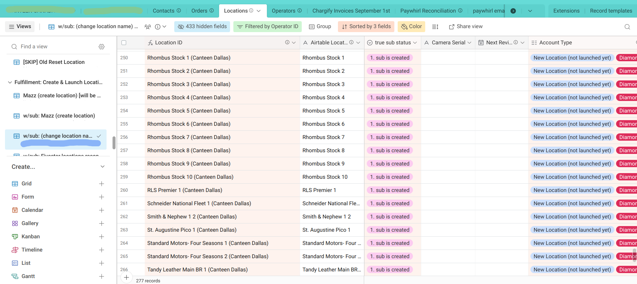Click the sub status pill in row 260
The height and width of the screenshot is (284, 637).
[390, 190]
